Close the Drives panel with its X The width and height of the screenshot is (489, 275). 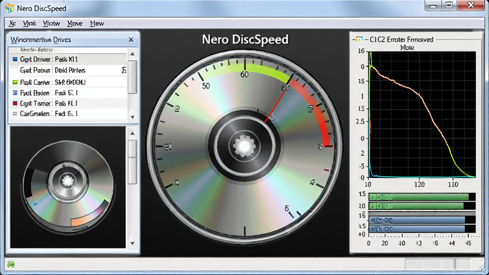click(x=131, y=40)
